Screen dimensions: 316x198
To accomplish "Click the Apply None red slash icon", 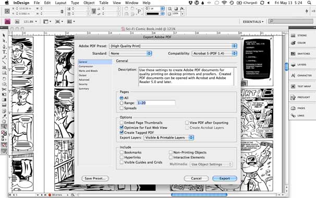I will tap(4, 145).
